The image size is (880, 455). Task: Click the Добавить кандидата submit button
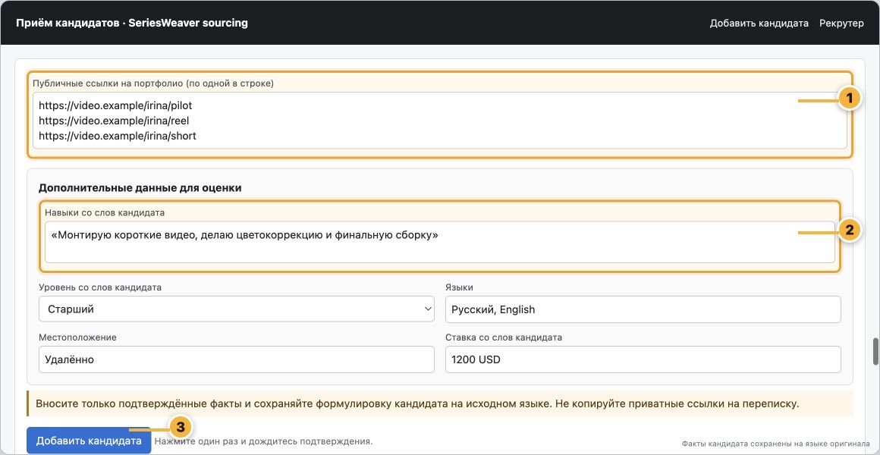pyautogui.click(x=89, y=441)
